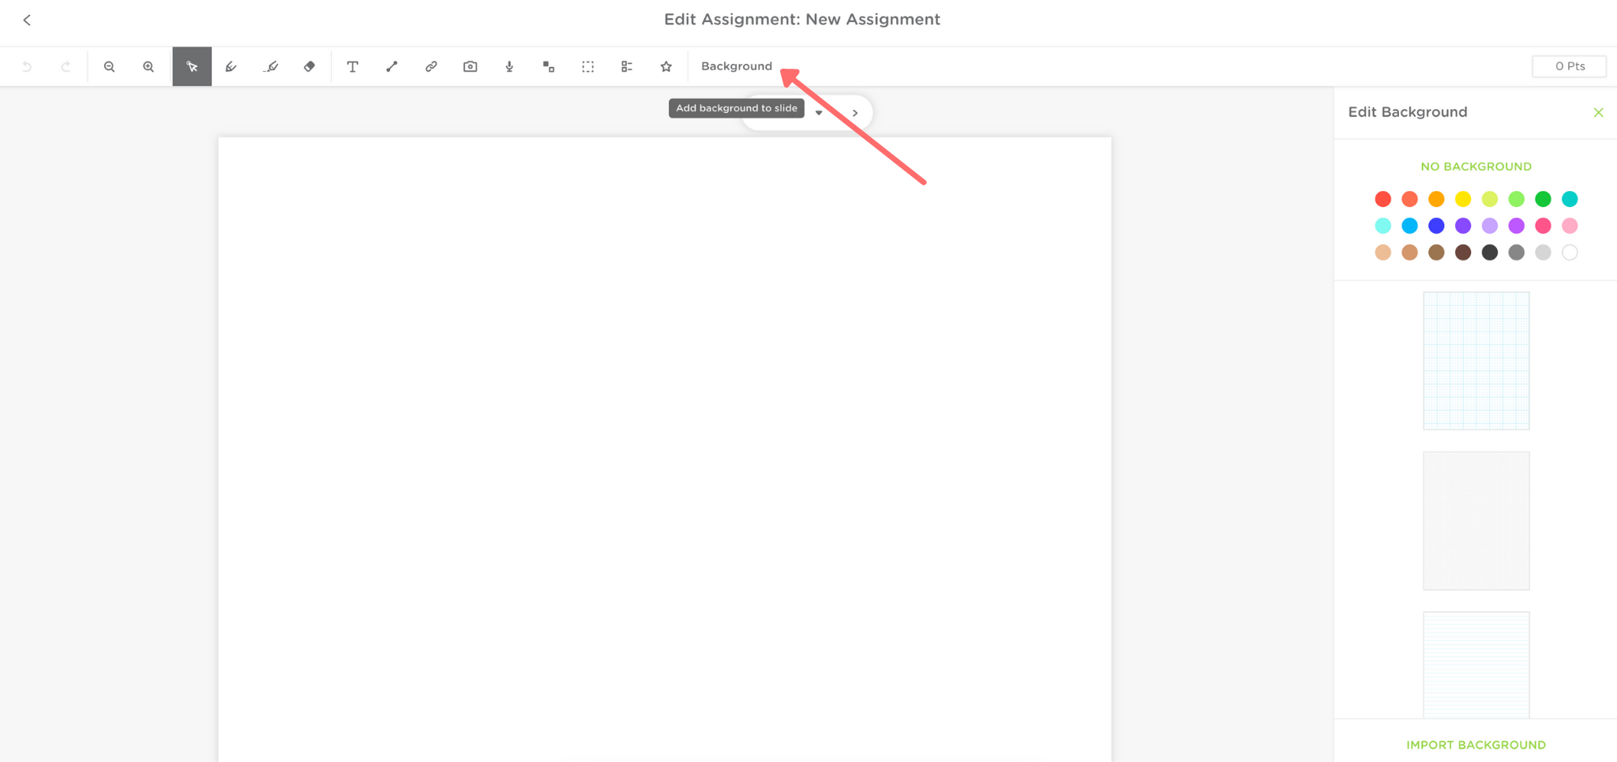Open the slide options dropdown arrow

pyautogui.click(x=820, y=112)
